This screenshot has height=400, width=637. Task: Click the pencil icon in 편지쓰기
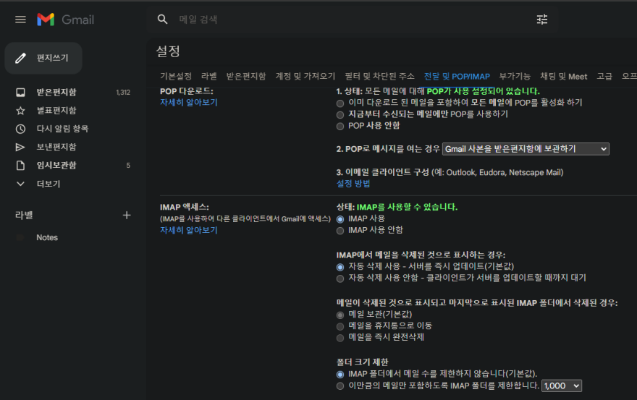21,58
